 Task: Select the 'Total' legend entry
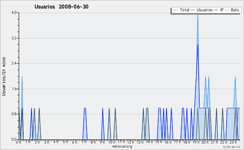coord(181,10)
